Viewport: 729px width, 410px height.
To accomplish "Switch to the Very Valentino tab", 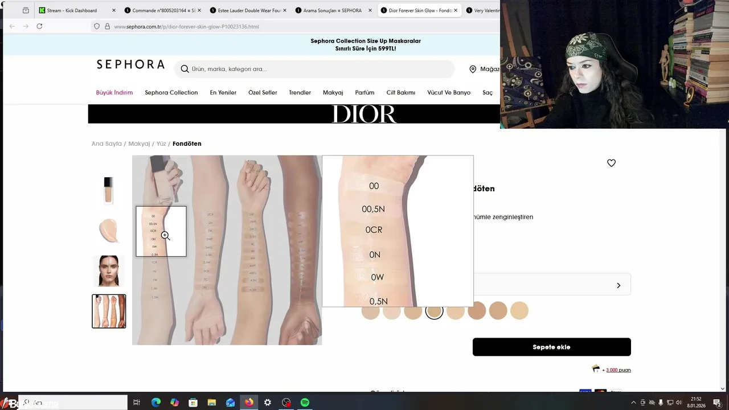I will point(483,10).
